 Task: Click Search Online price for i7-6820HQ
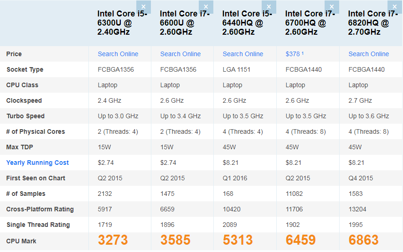[369, 54]
